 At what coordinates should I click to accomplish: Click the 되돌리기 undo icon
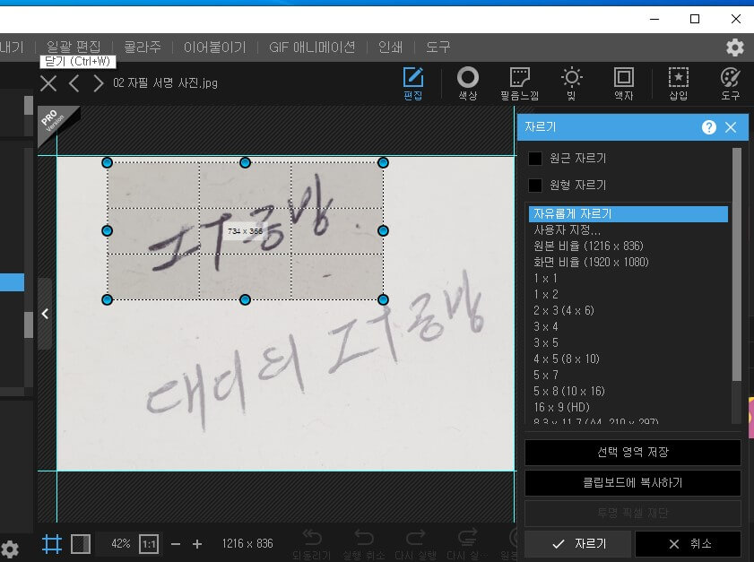(312, 538)
